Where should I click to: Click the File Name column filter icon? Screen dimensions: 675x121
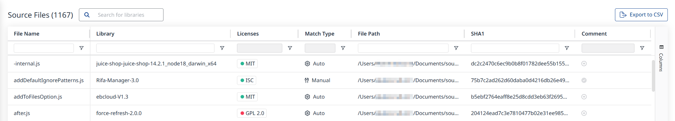point(81,48)
